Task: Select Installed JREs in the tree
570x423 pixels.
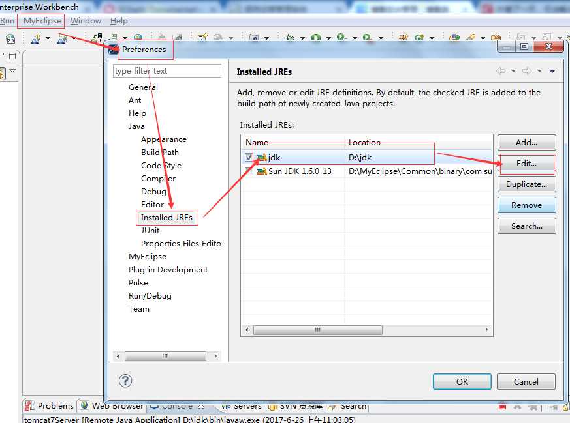Action: coord(167,218)
